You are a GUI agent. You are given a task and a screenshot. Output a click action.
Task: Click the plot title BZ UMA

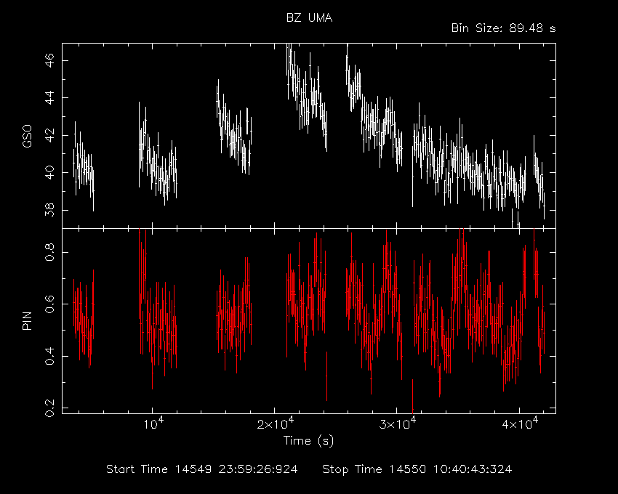click(310, 18)
